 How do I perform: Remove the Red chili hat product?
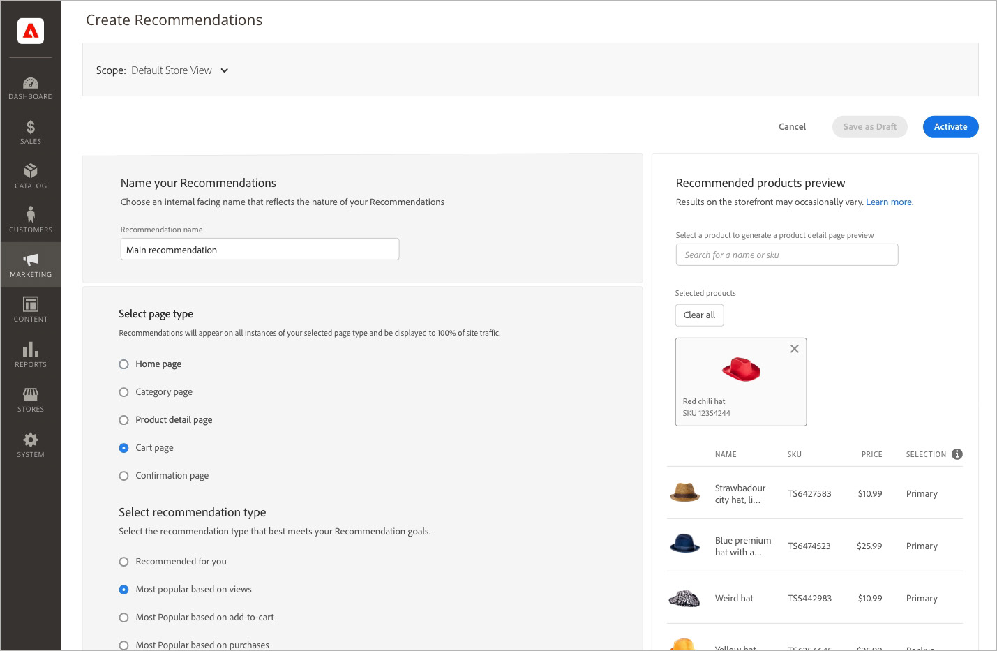coord(794,349)
